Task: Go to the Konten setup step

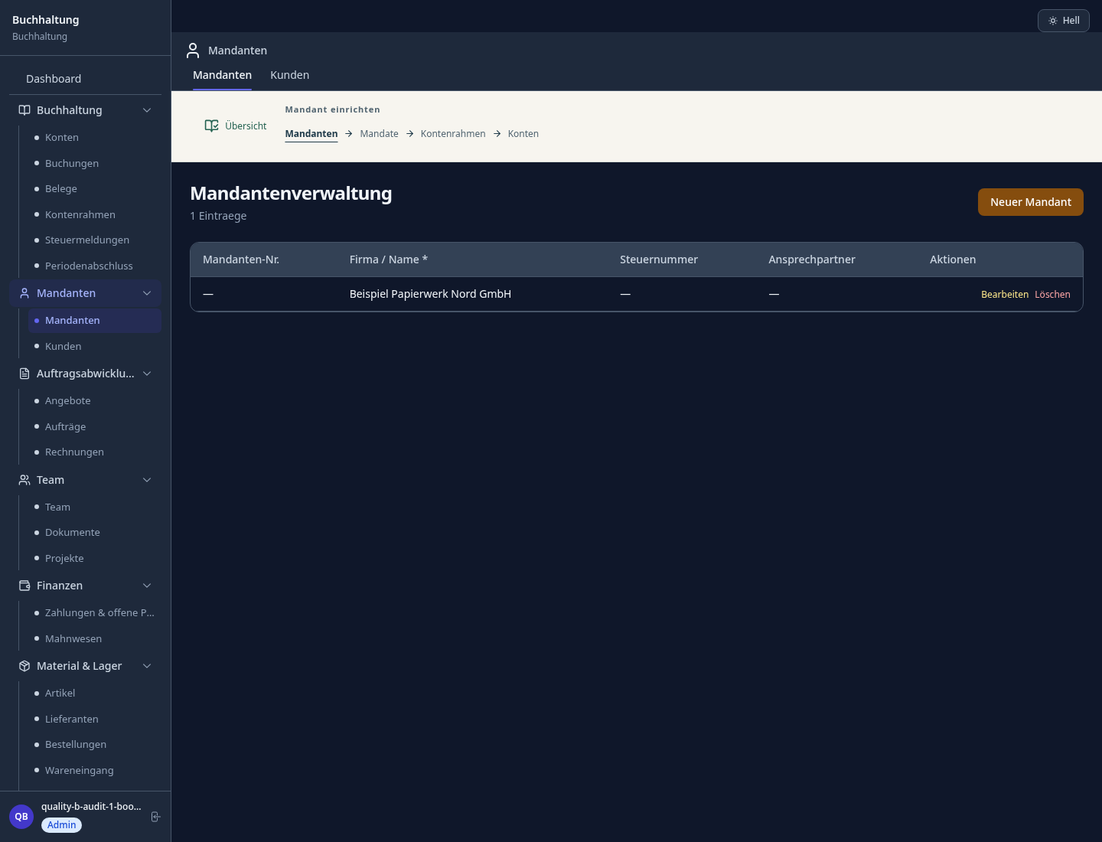Action: pyautogui.click(x=523, y=133)
